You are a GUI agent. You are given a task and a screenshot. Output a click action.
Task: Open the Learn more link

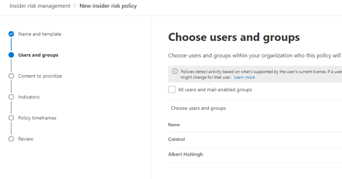pyautogui.click(x=244, y=77)
